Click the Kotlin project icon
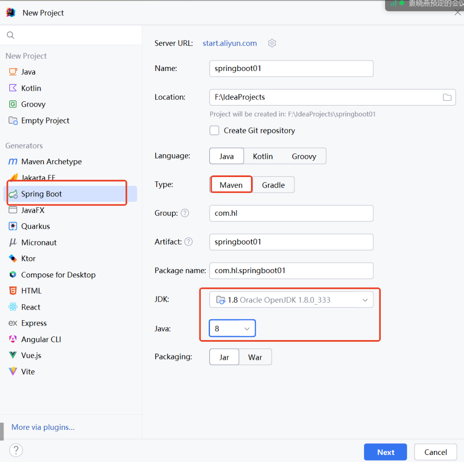This screenshot has height=462, width=464. point(13,88)
